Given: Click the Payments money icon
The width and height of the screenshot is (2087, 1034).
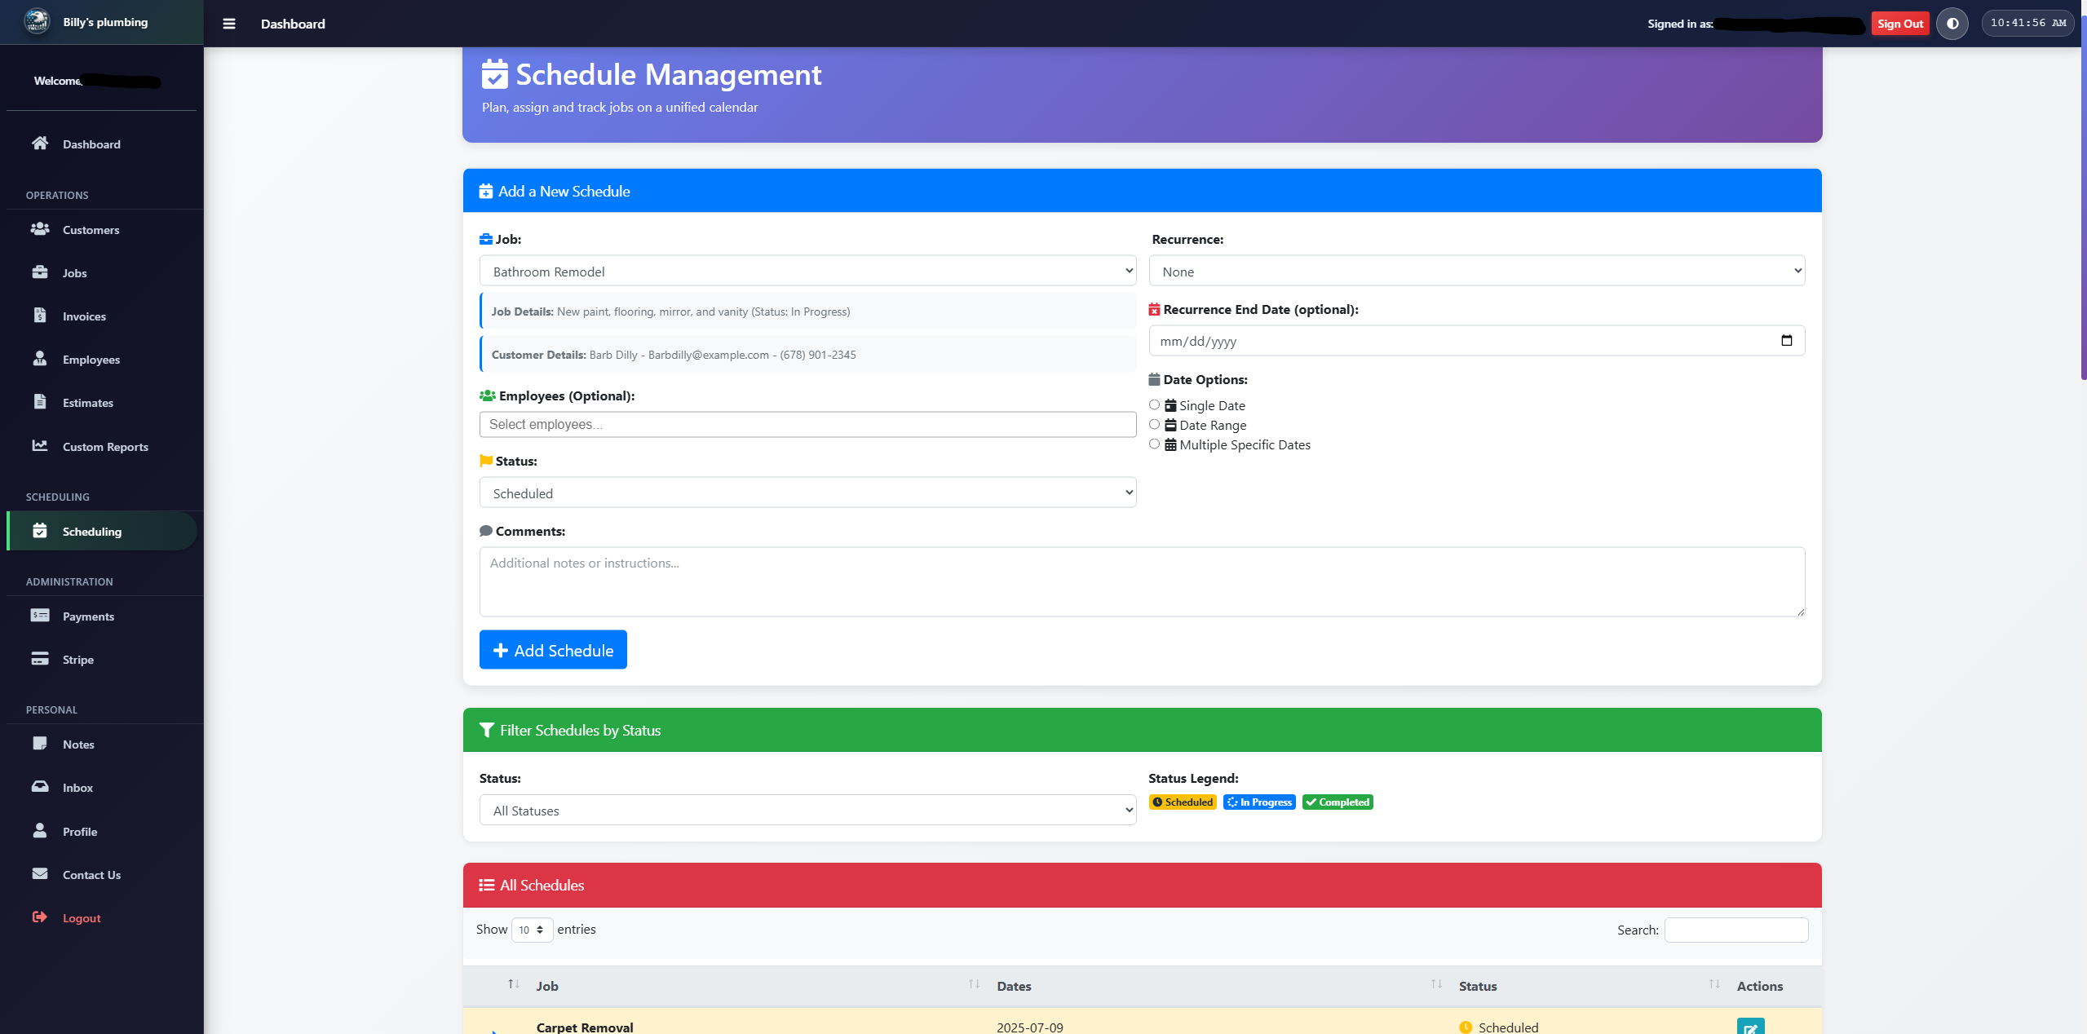Looking at the screenshot, I should (40, 616).
